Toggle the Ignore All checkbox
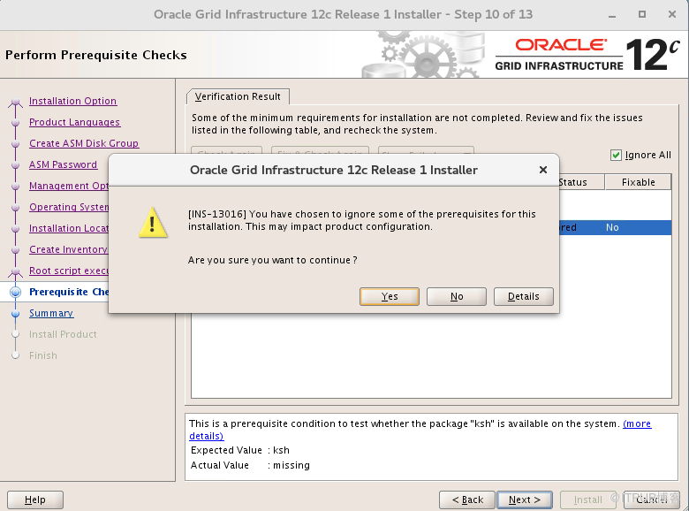Screen dimensions: 689x511 point(616,155)
